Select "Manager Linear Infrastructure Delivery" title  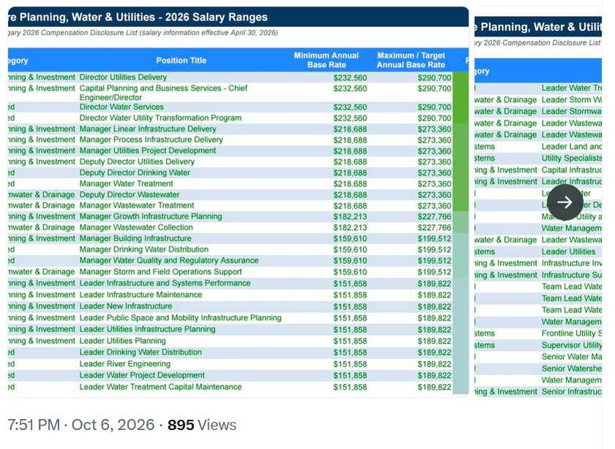[x=148, y=129]
